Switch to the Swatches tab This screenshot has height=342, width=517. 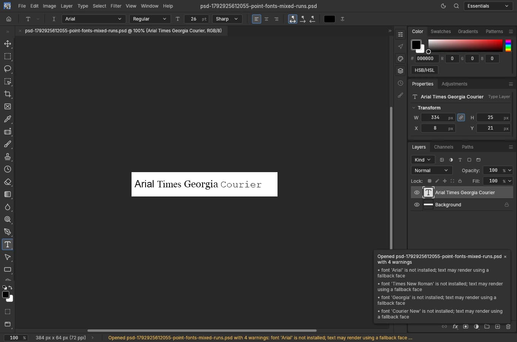[441, 32]
